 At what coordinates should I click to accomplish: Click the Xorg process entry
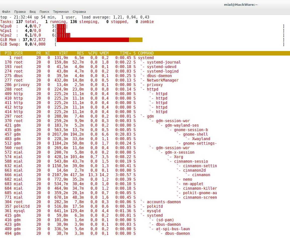[178, 157]
